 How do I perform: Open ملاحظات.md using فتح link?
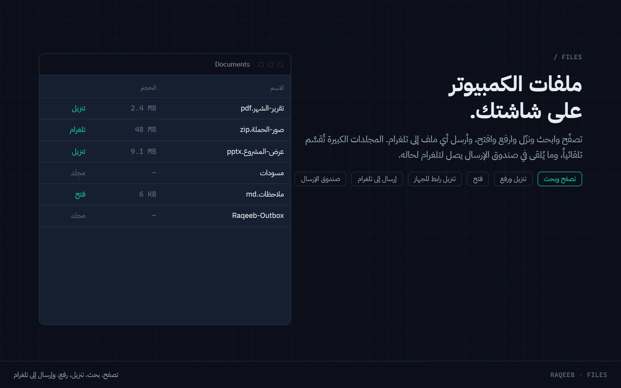click(80, 194)
